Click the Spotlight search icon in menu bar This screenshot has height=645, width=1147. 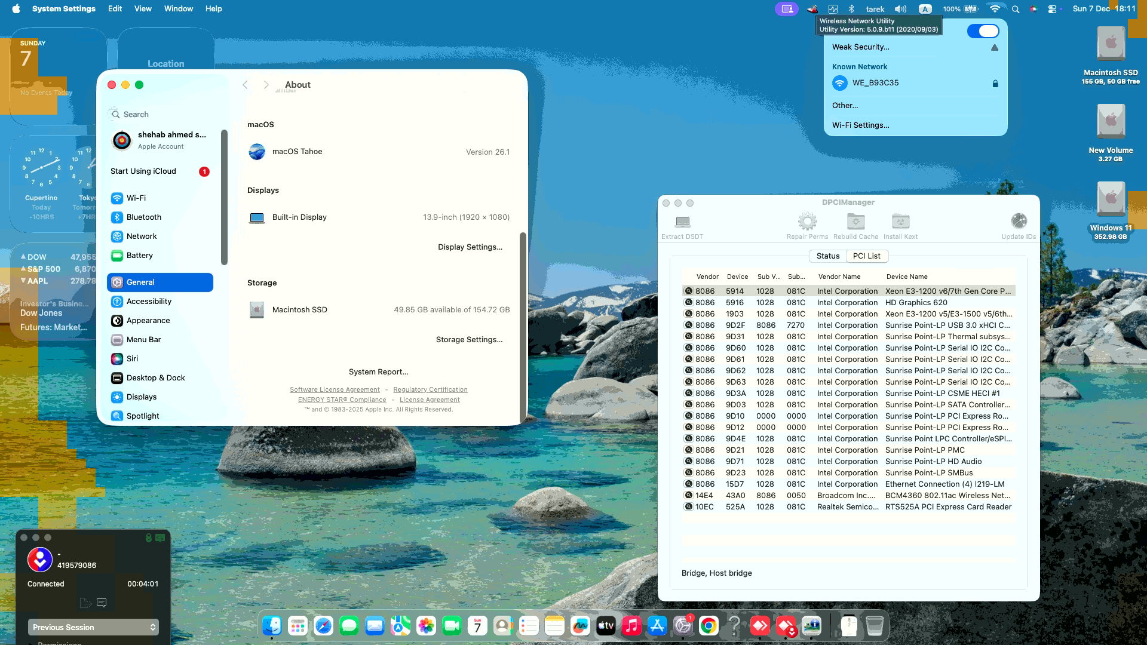[x=1014, y=8]
